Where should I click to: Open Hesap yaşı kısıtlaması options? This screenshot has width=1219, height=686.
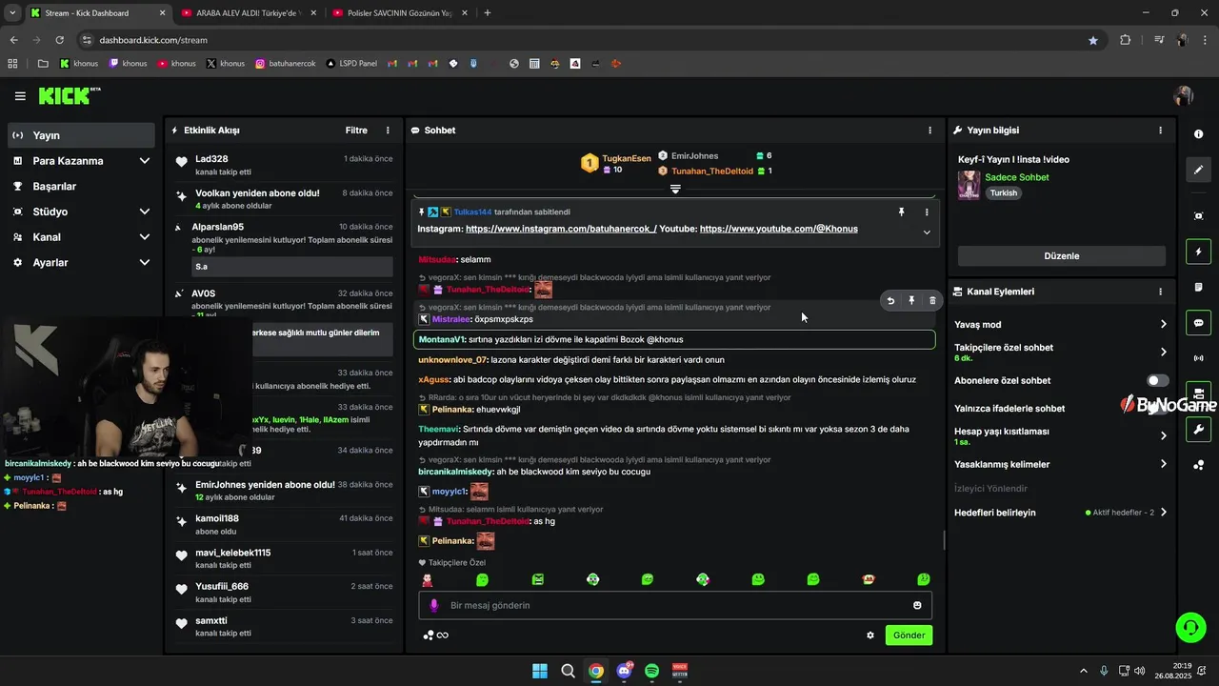click(1060, 436)
